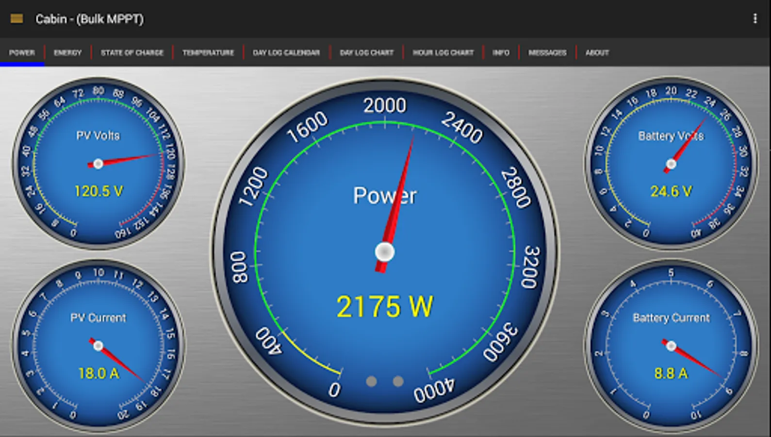Open the About tab
Viewport: 771px width, 437px height.
click(597, 52)
